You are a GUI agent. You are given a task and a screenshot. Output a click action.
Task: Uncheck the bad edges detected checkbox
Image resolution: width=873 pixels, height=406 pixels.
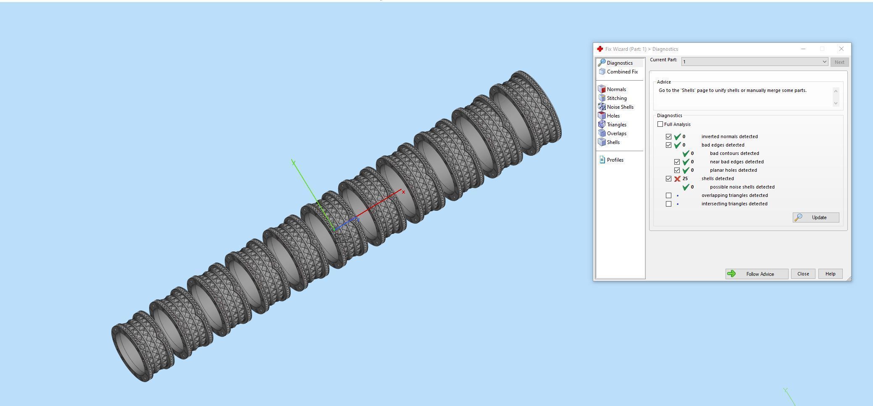point(668,145)
